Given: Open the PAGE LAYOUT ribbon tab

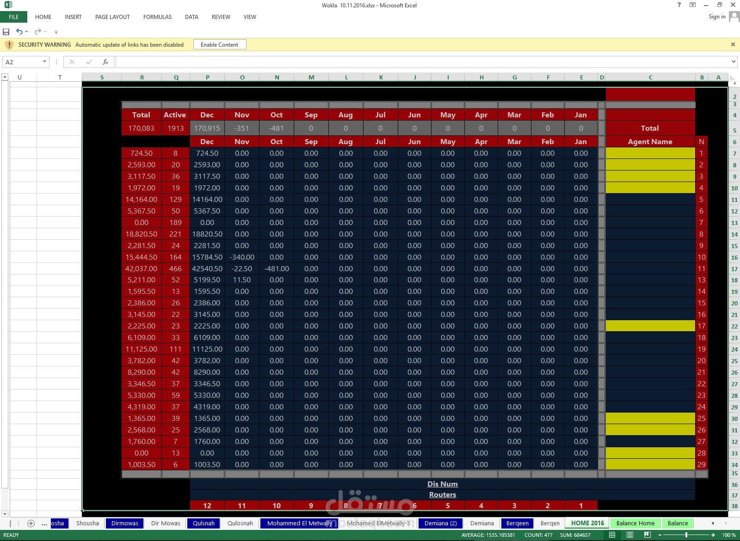Looking at the screenshot, I should coord(112,17).
